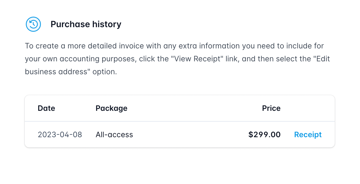Click the table header row background
The image size is (360, 184).
tap(180, 108)
